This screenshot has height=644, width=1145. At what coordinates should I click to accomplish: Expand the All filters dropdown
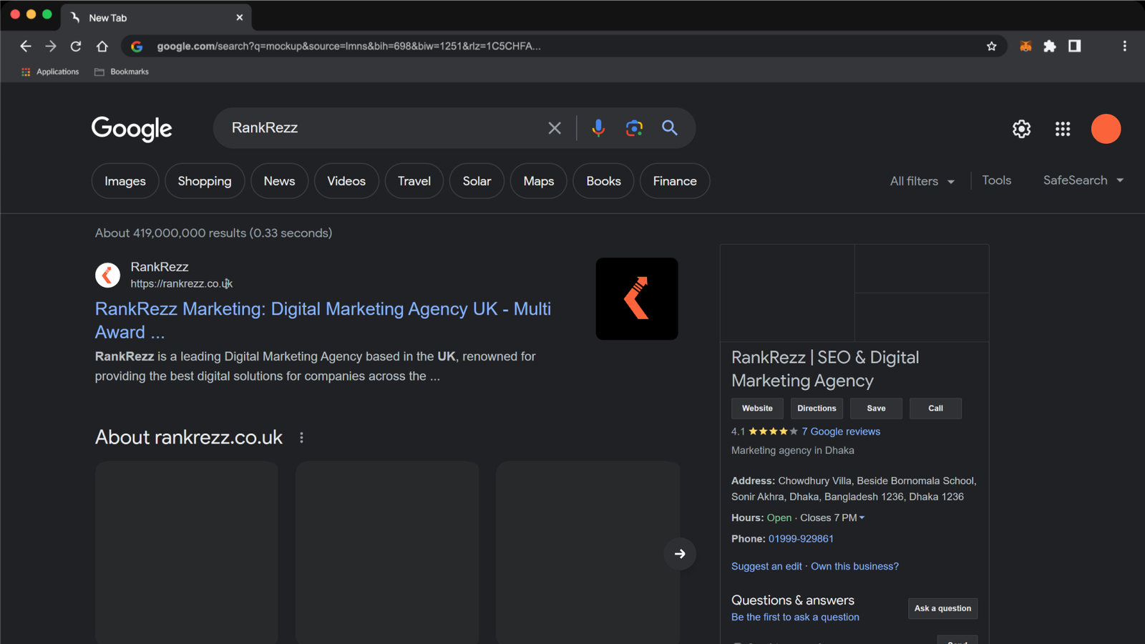[x=922, y=182]
